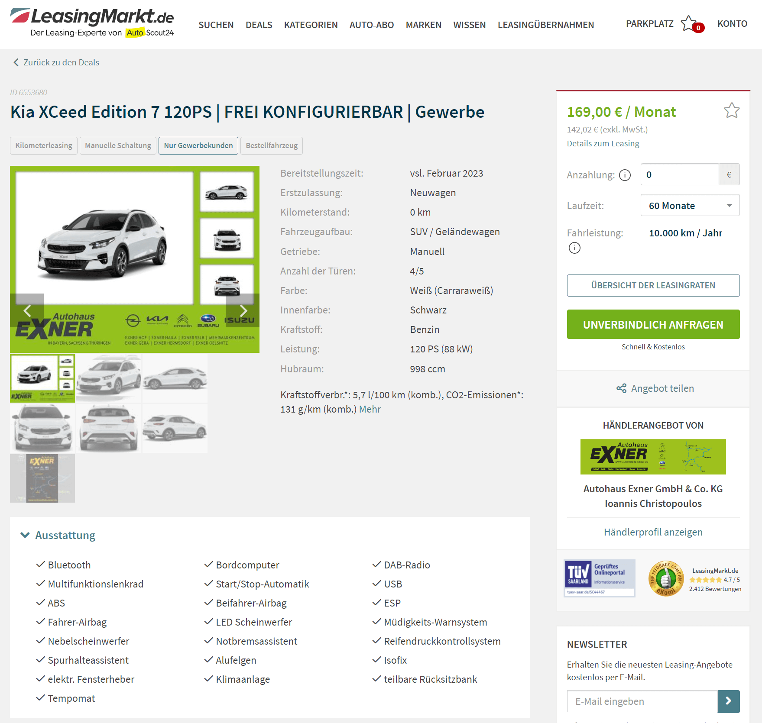Select the first thumbnail with Exner banner
762x723 pixels.
[42, 378]
